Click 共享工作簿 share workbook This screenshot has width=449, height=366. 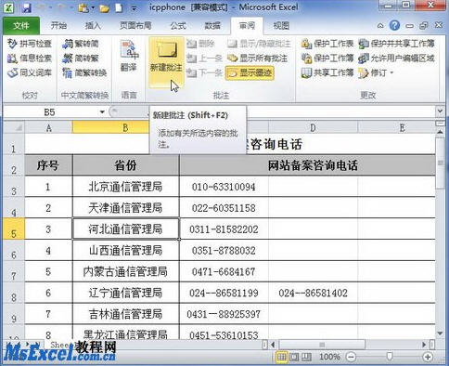click(x=327, y=72)
